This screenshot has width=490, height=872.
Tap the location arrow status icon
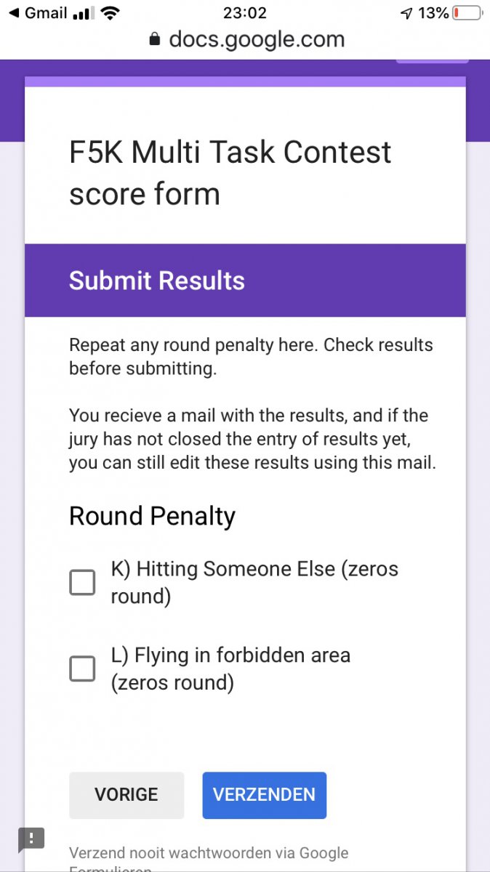[406, 13]
